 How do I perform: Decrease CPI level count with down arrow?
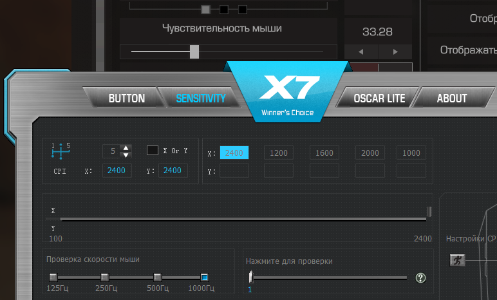pos(126,155)
